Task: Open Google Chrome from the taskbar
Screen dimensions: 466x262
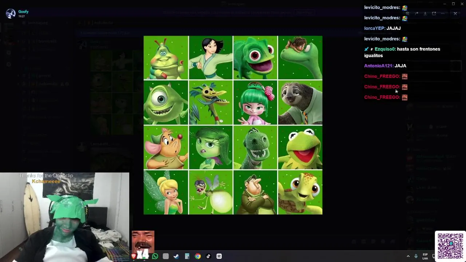Action: (x=198, y=256)
